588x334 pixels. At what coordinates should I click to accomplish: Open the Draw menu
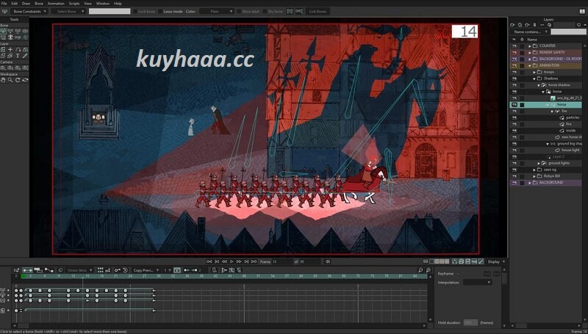(x=26, y=4)
